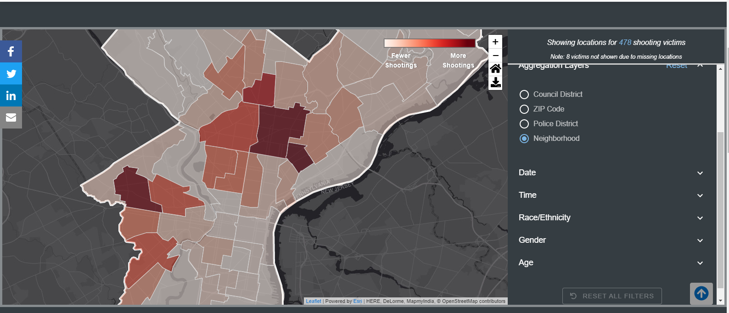The image size is (729, 313).
Task: Share page via email icon
Action: 11,117
